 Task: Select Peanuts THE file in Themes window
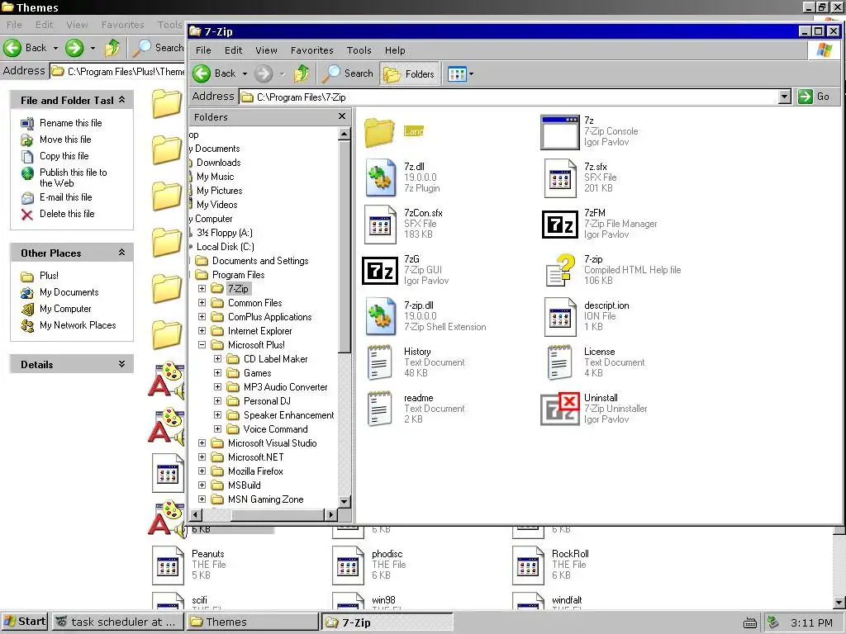point(168,565)
